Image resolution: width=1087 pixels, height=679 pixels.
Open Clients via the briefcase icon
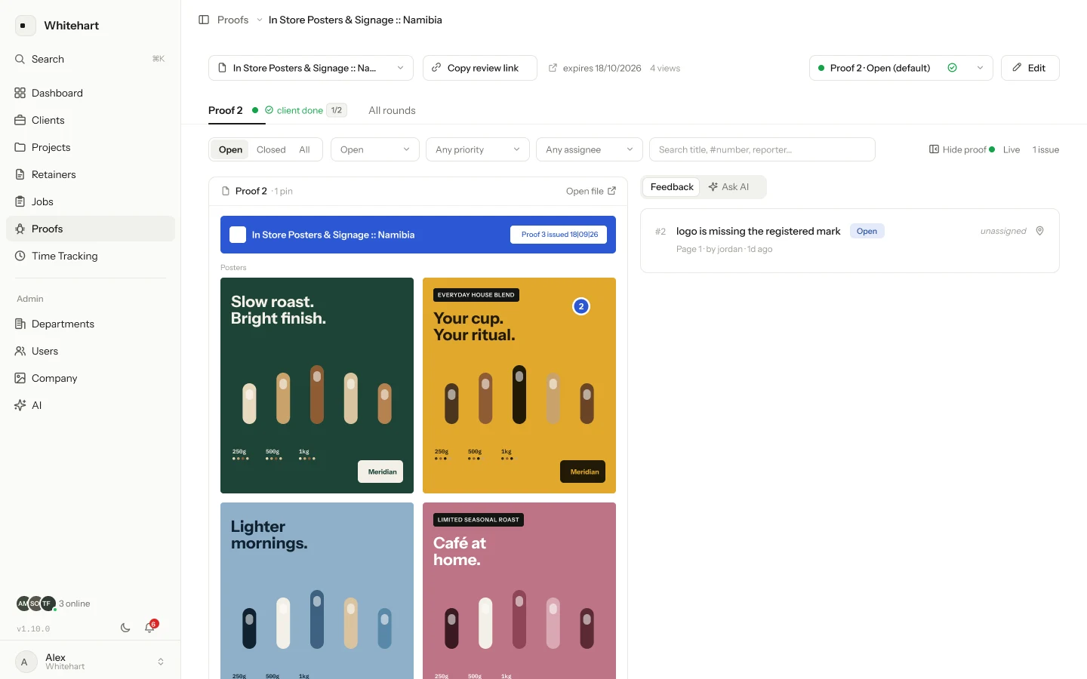pyautogui.click(x=20, y=120)
